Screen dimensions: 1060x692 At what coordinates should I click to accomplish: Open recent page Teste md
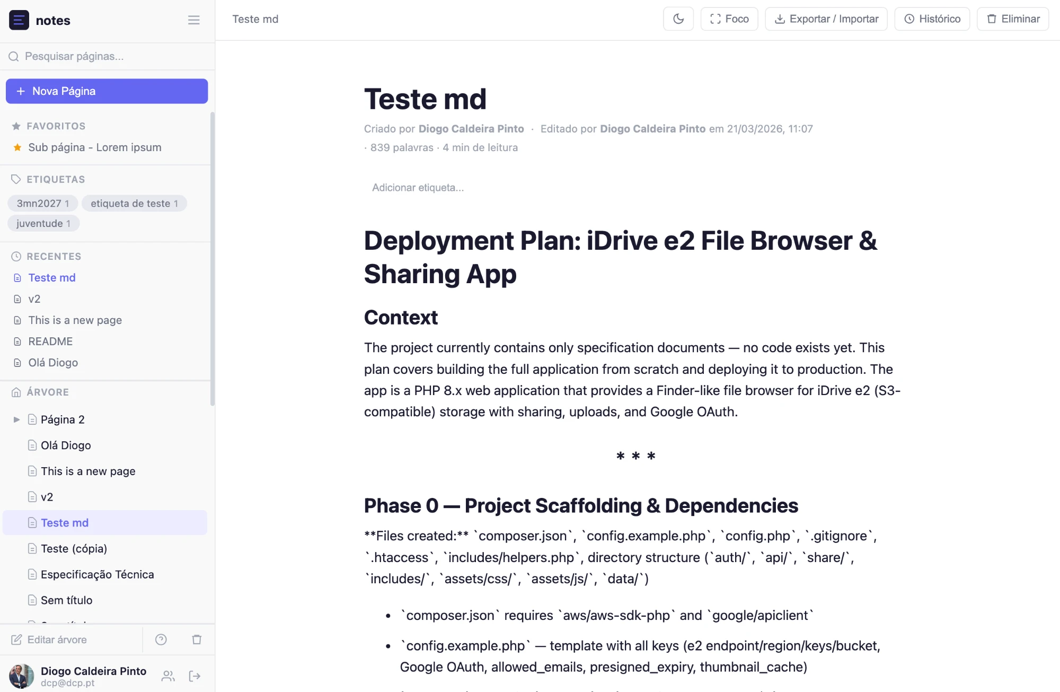[x=51, y=278]
